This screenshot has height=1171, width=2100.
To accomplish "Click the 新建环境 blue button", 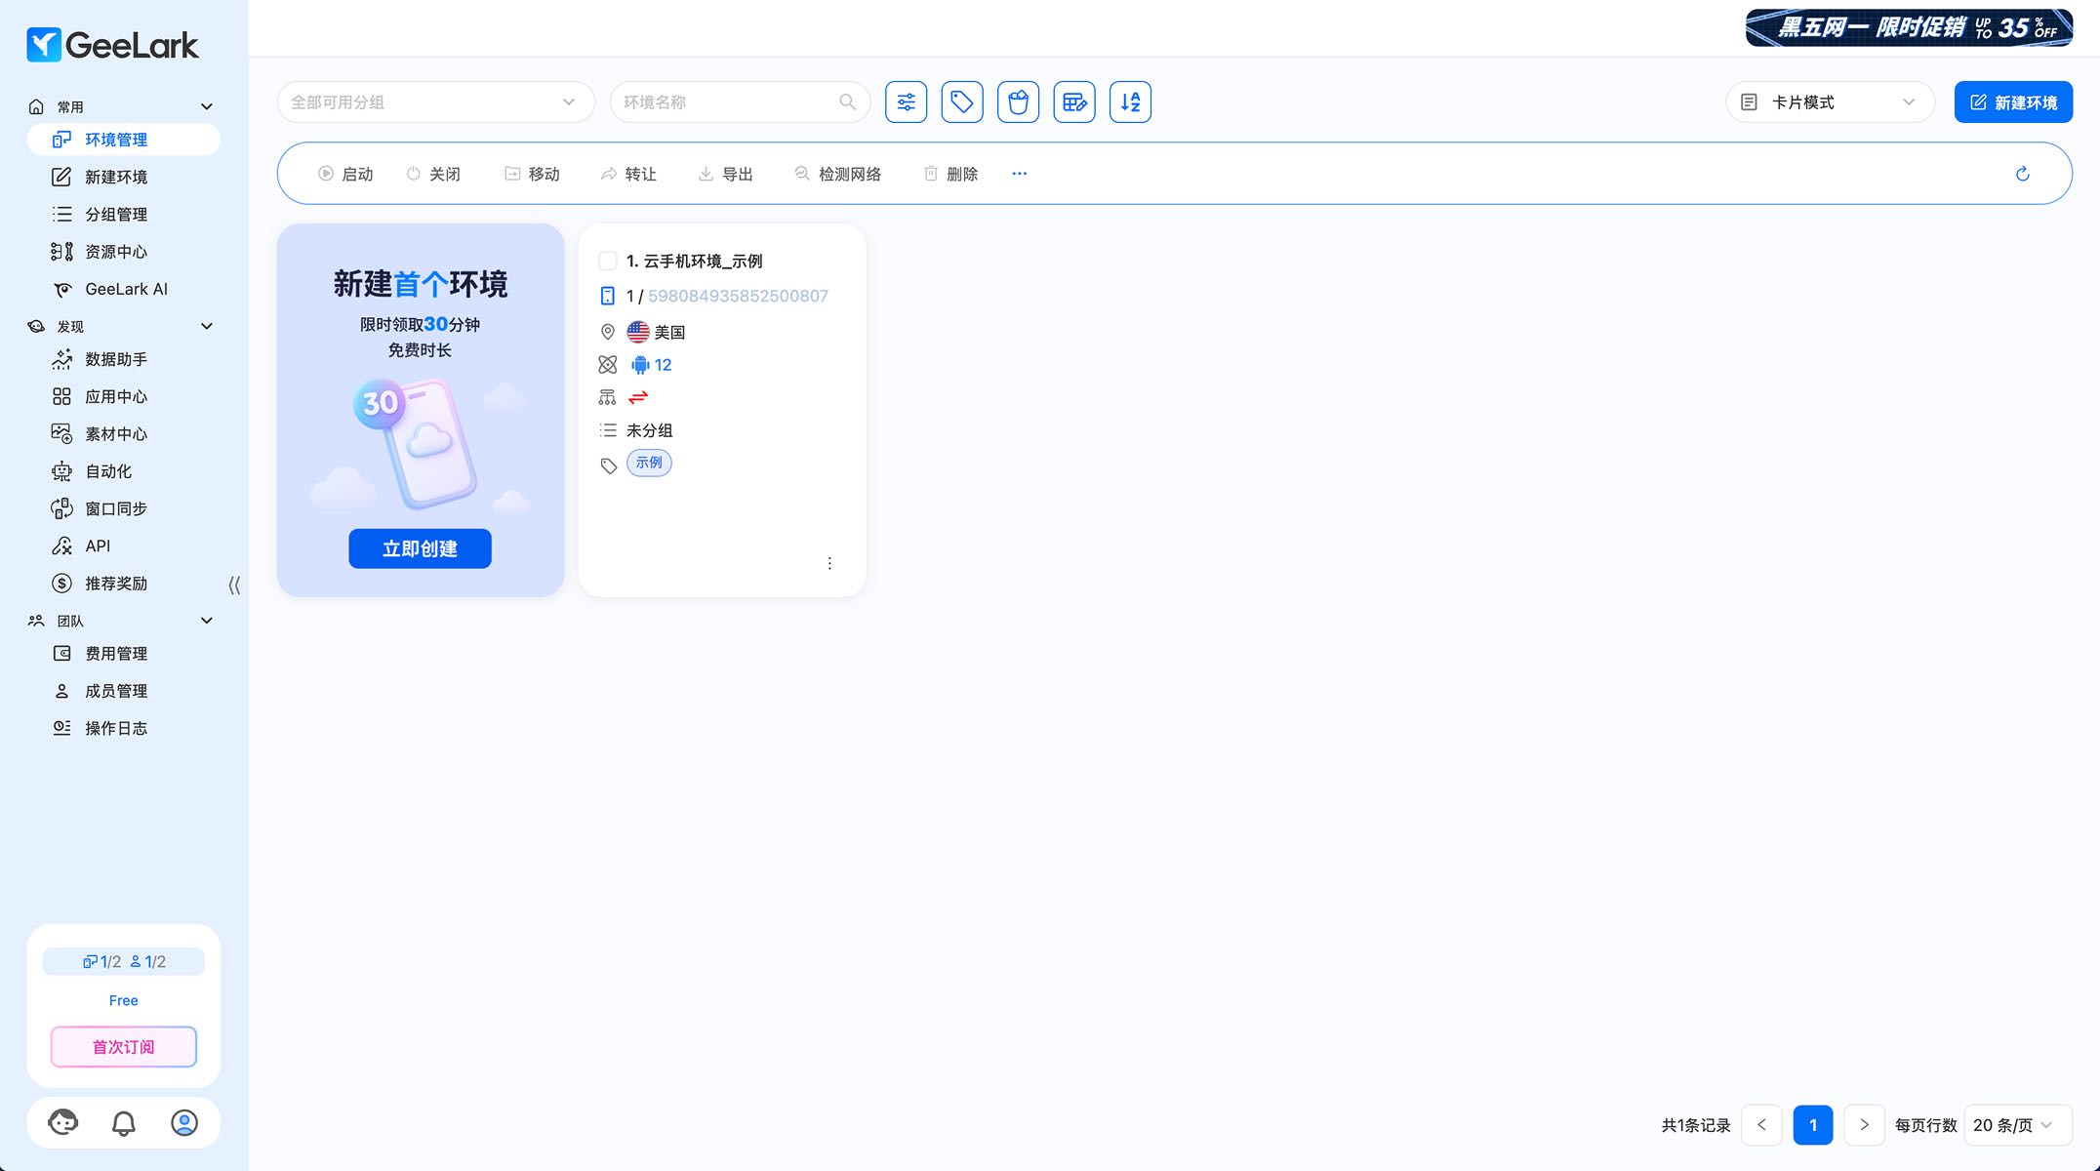I will click(2013, 102).
